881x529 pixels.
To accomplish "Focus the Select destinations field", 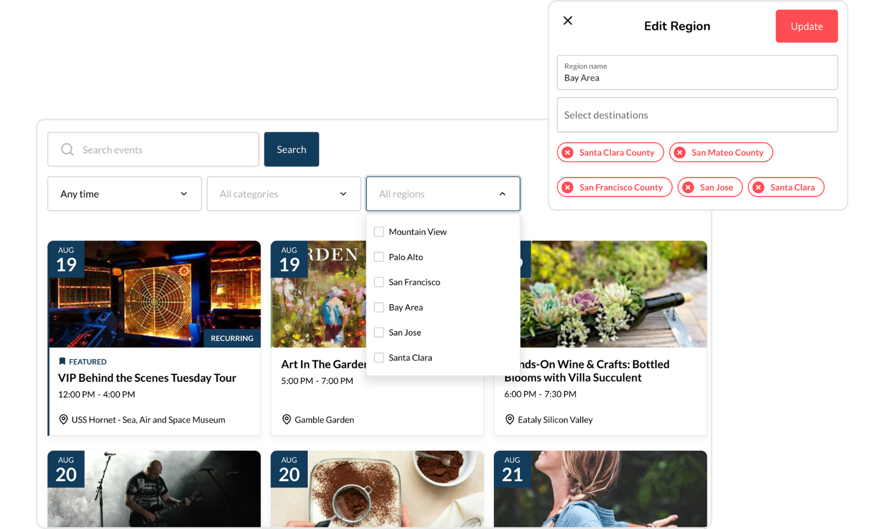I will click(x=697, y=115).
